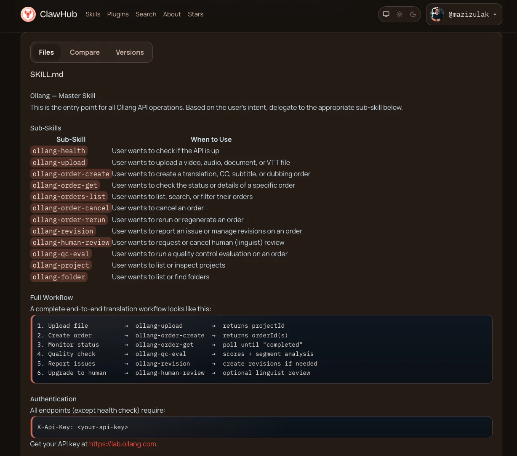Click 'User wants to rerun or regenerate an order'

(x=178, y=220)
